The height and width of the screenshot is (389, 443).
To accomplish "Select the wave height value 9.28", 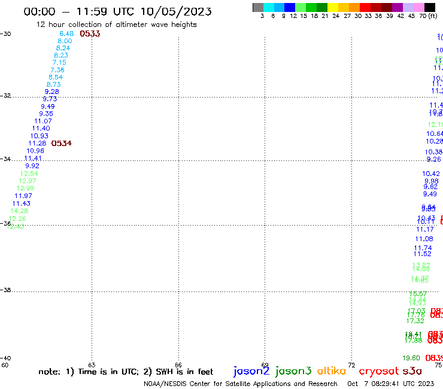I will [52, 92].
